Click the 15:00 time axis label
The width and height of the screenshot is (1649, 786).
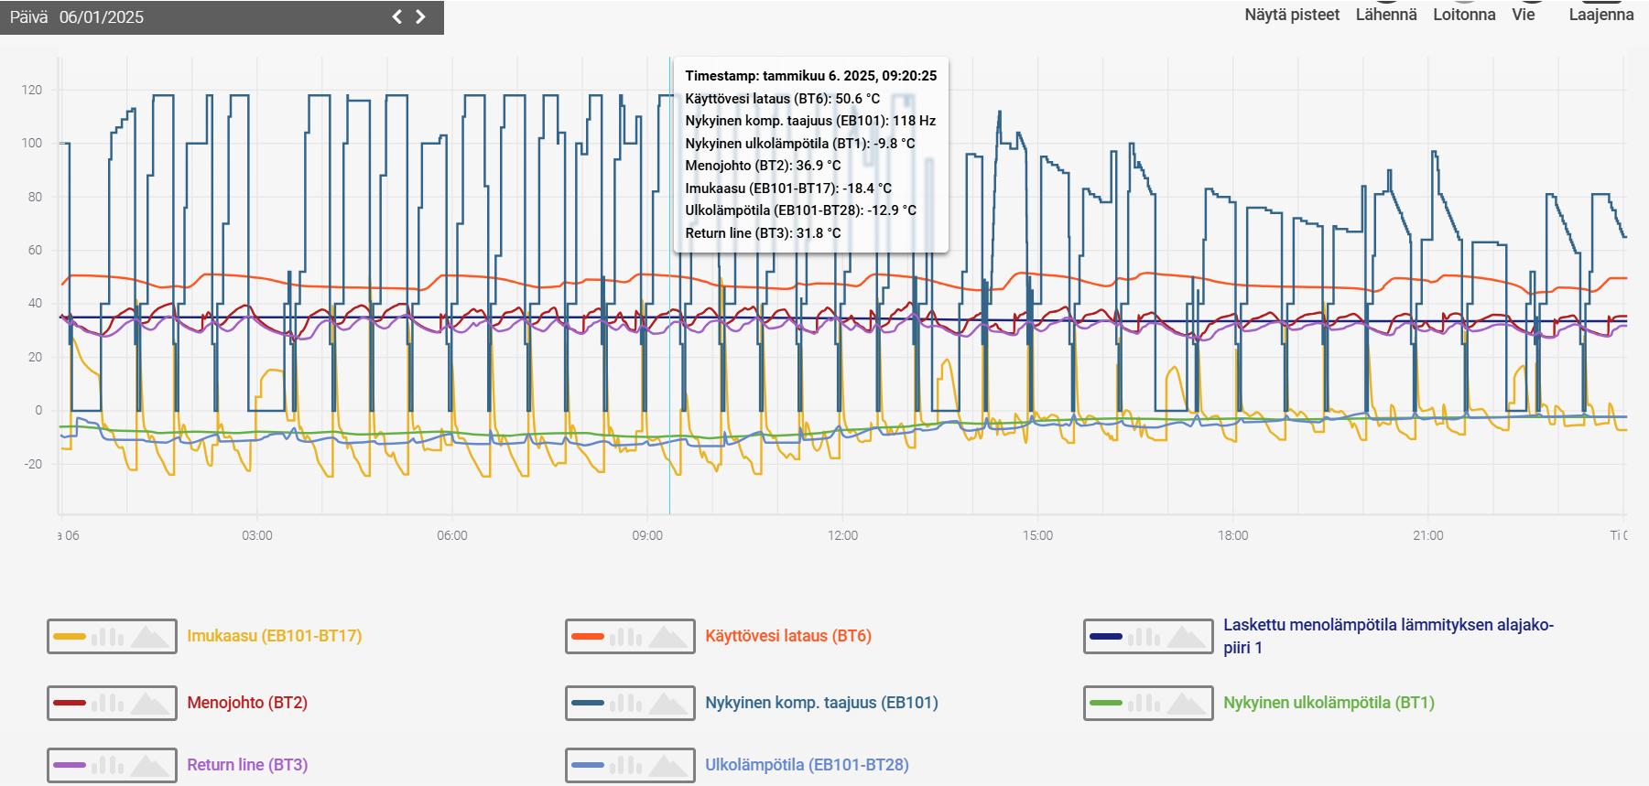(1037, 535)
